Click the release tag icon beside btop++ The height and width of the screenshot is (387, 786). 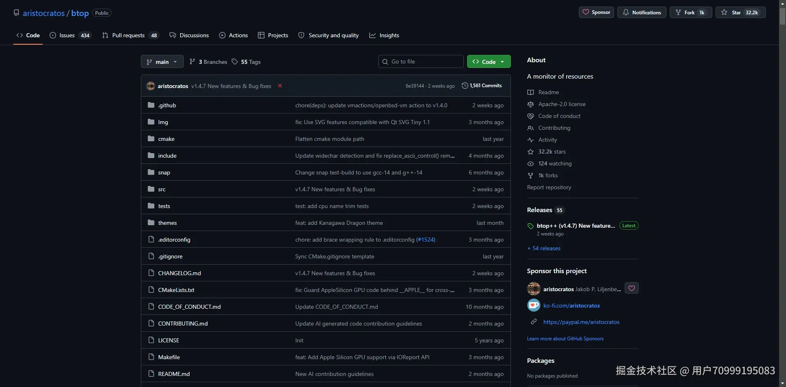(531, 226)
